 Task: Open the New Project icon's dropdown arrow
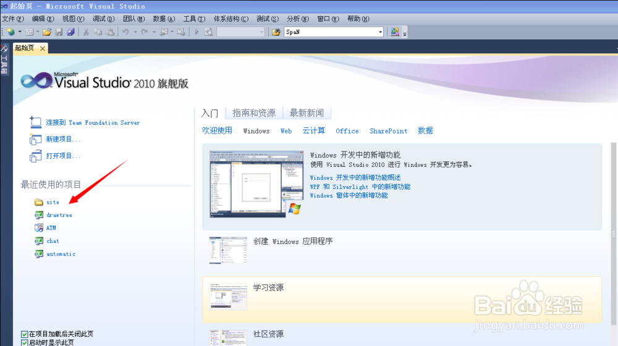point(20,32)
